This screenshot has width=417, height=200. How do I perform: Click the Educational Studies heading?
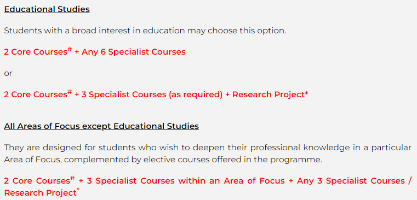47,9
